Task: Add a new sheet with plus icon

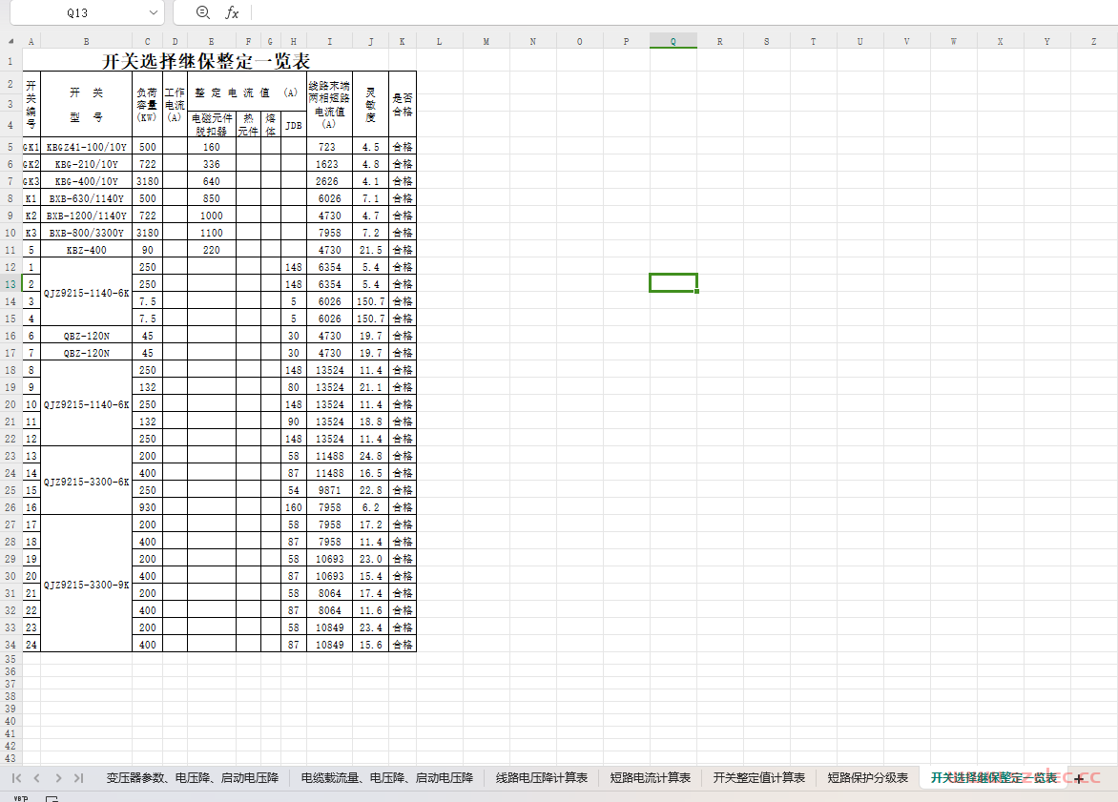Action: pos(1079,778)
